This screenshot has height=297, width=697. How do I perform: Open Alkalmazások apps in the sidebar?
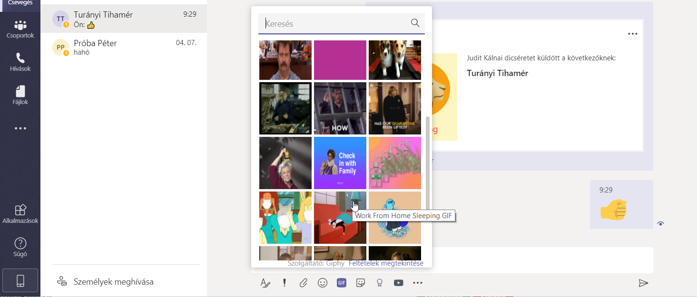click(x=20, y=214)
